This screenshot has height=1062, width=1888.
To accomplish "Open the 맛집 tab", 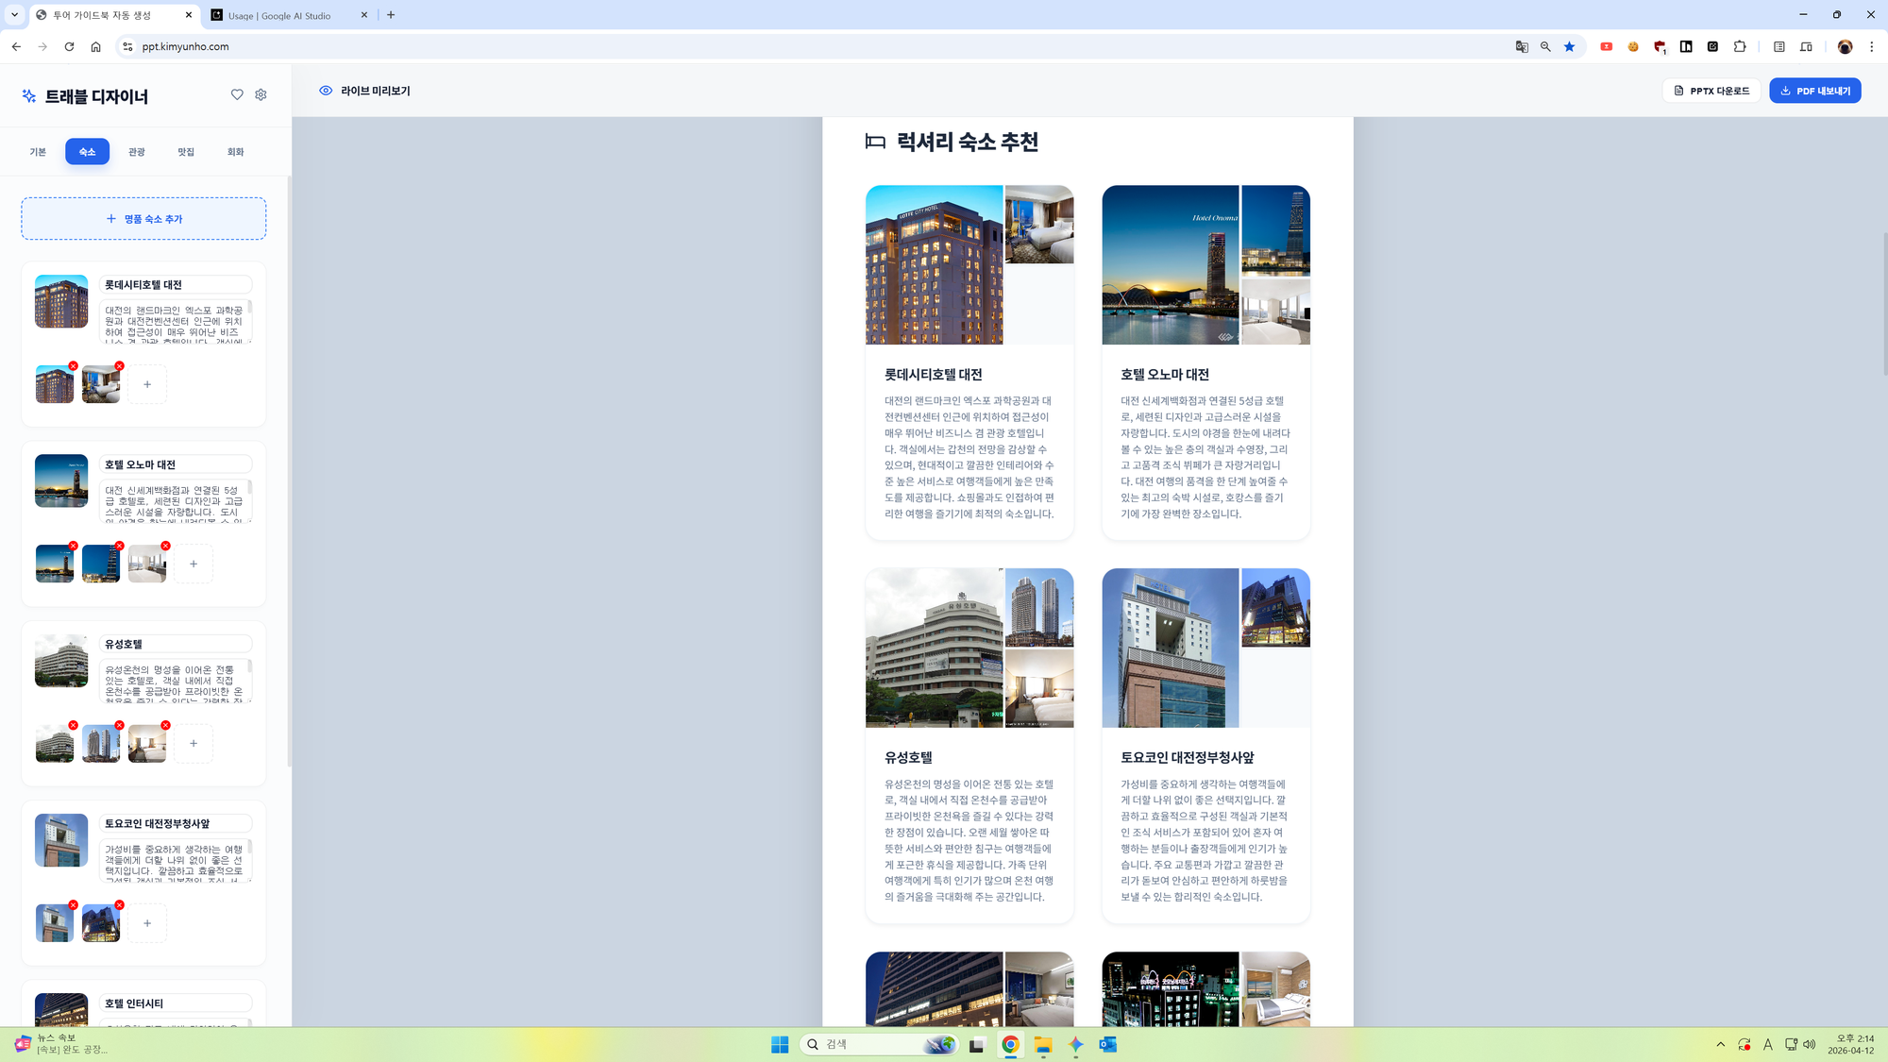I will [186, 152].
